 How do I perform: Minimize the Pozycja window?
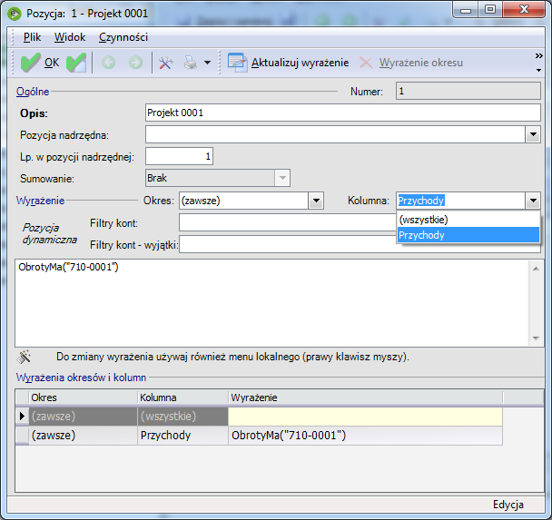coord(466,9)
